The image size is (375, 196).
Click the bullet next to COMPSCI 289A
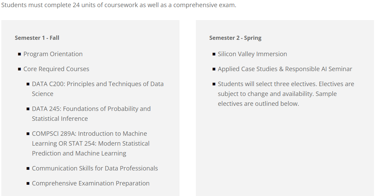click(x=28, y=134)
